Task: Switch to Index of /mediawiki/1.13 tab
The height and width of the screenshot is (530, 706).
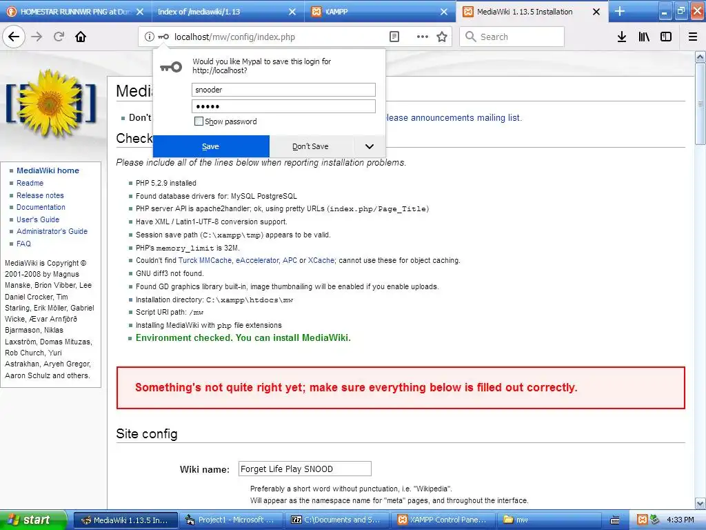Action: [228, 12]
